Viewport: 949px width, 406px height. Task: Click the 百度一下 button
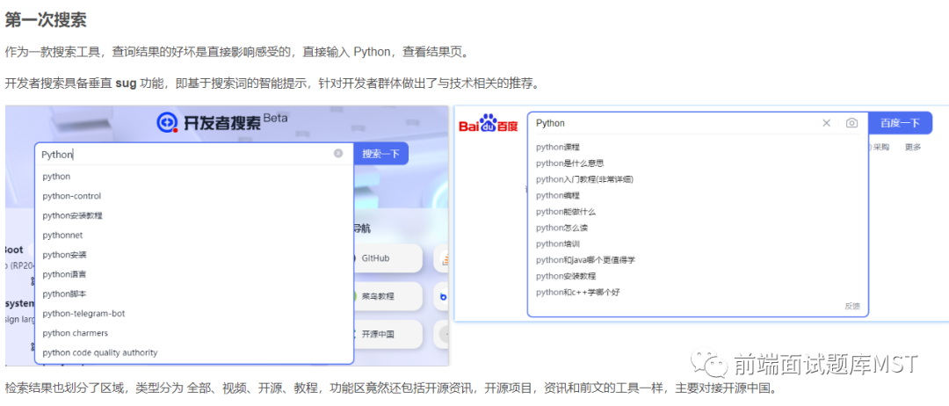tap(900, 123)
